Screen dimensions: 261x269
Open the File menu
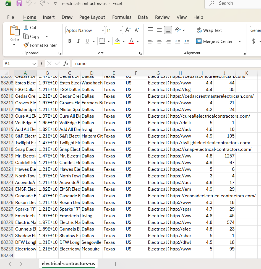(11, 17)
